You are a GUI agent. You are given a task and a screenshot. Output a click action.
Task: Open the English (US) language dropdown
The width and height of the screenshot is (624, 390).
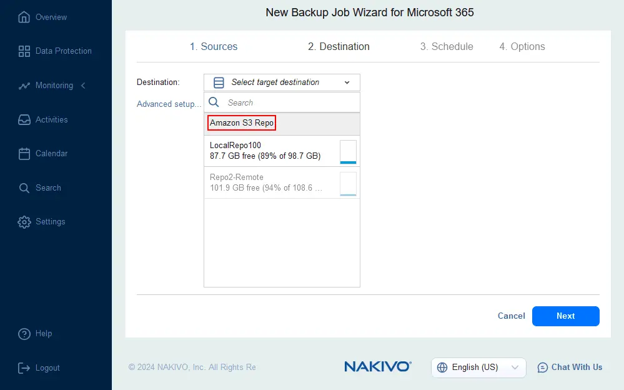tap(478, 367)
